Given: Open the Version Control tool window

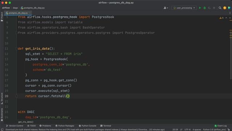Looking at the screenshot, I should pyautogui.click(x=14, y=126).
